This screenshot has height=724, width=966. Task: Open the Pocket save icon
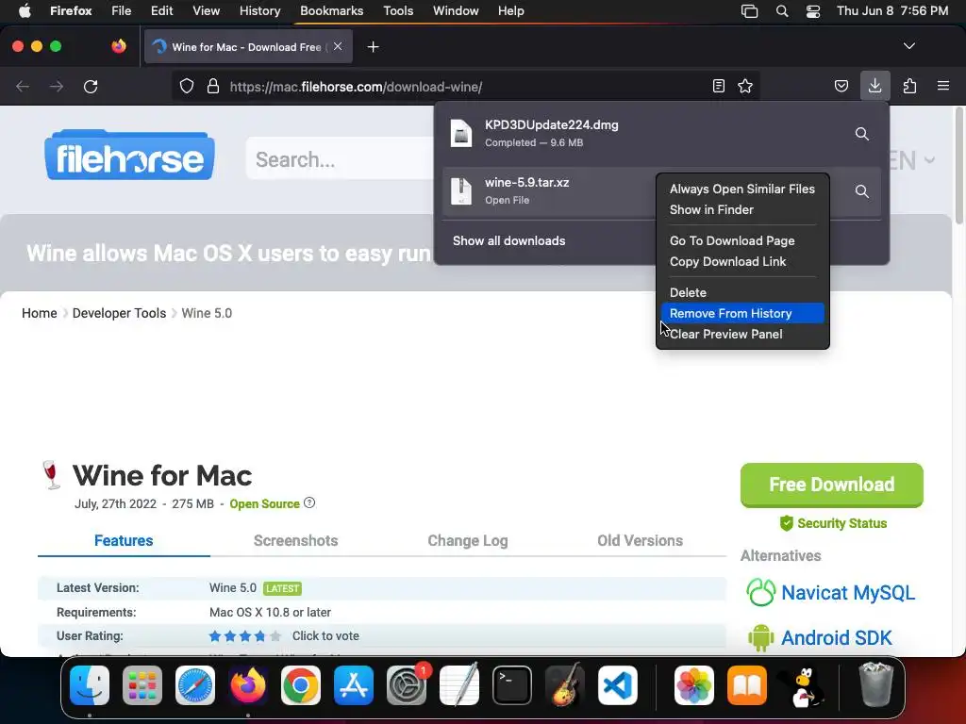point(841,86)
